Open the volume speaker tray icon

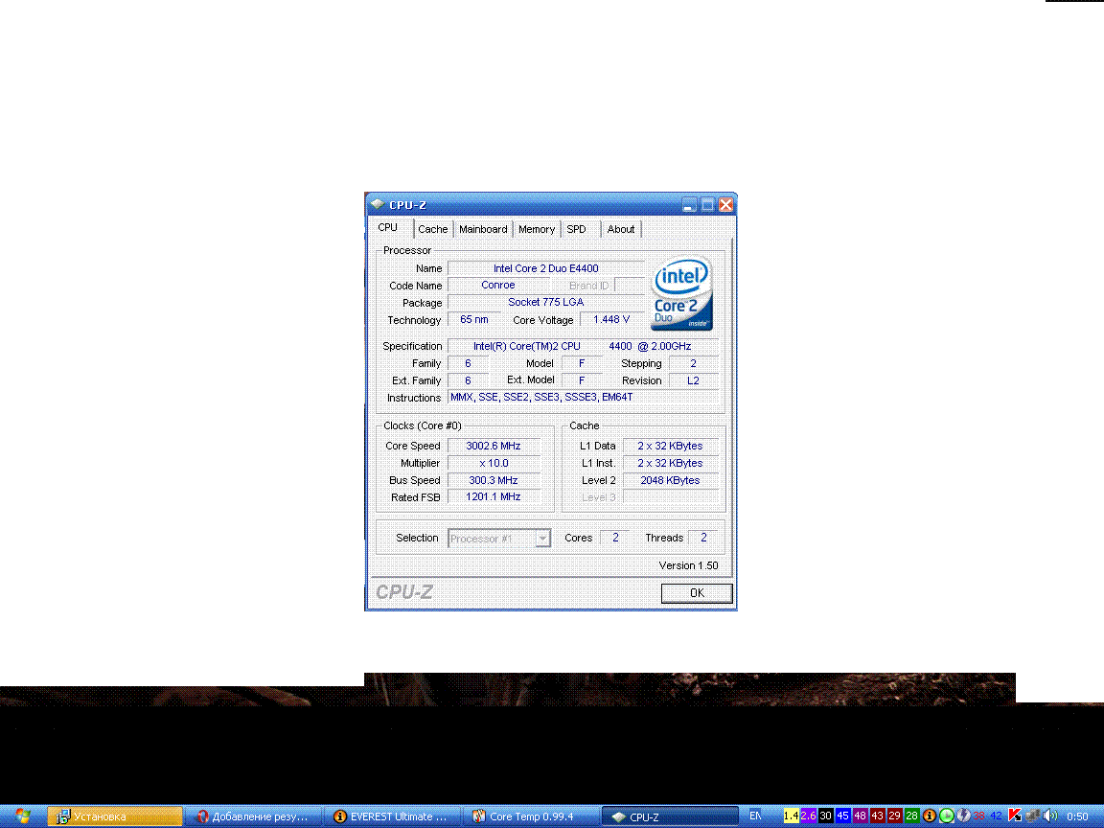1050,816
